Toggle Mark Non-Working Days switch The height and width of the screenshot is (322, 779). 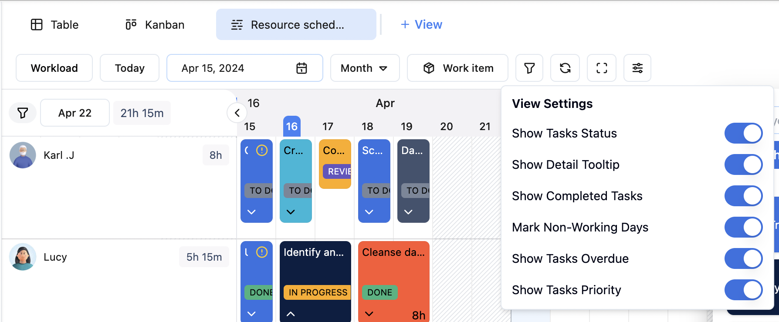pyautogui.click(x=743, y=227)
